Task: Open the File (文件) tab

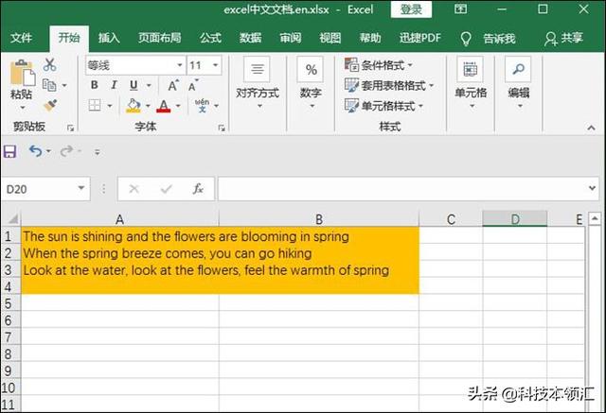Action: 21,38
